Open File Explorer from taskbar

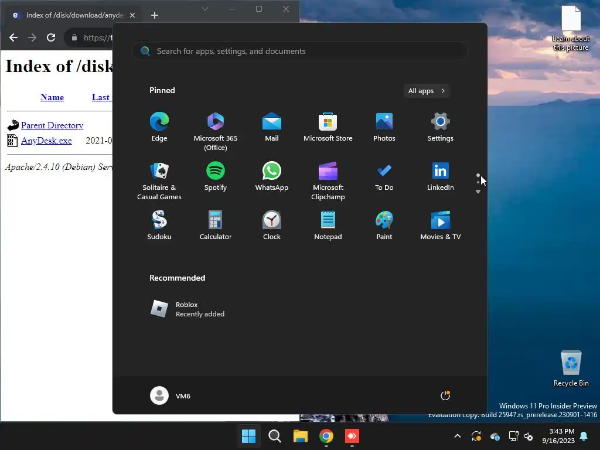point(301,436)
